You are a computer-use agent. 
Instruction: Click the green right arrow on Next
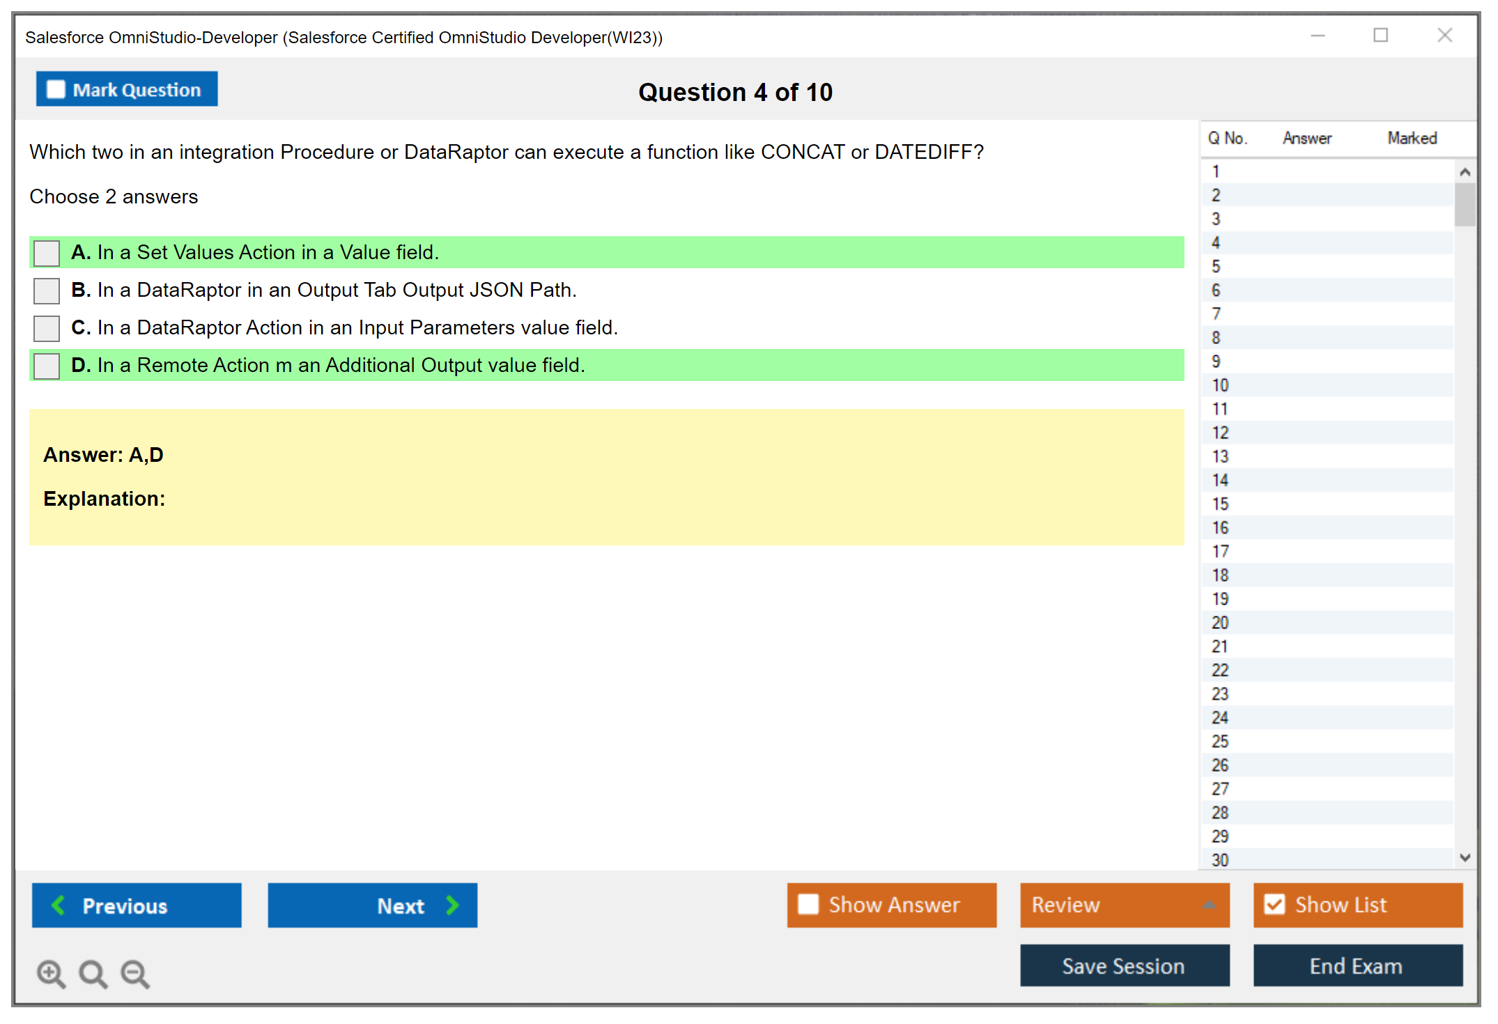(x=452, y=905)
